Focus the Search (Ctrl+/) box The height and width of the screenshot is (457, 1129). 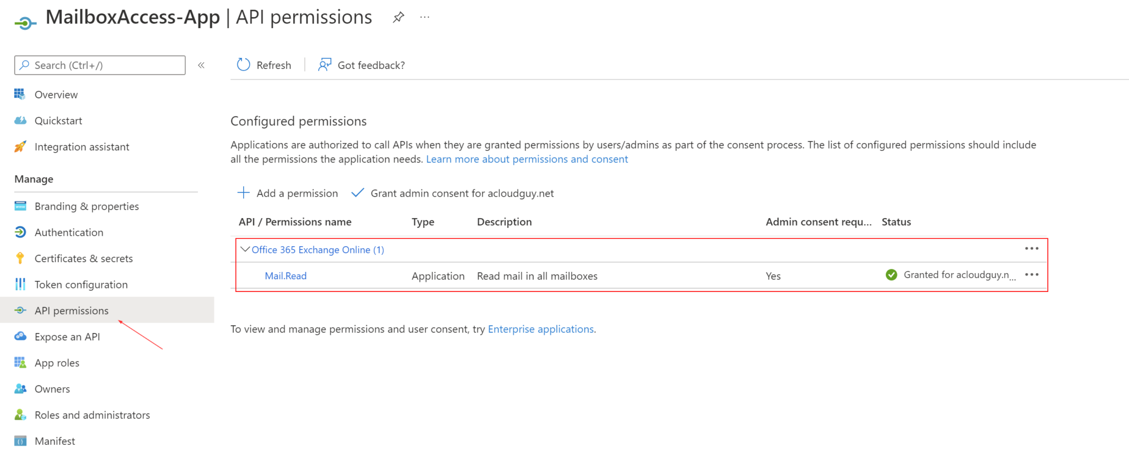(x=100, y=65)
